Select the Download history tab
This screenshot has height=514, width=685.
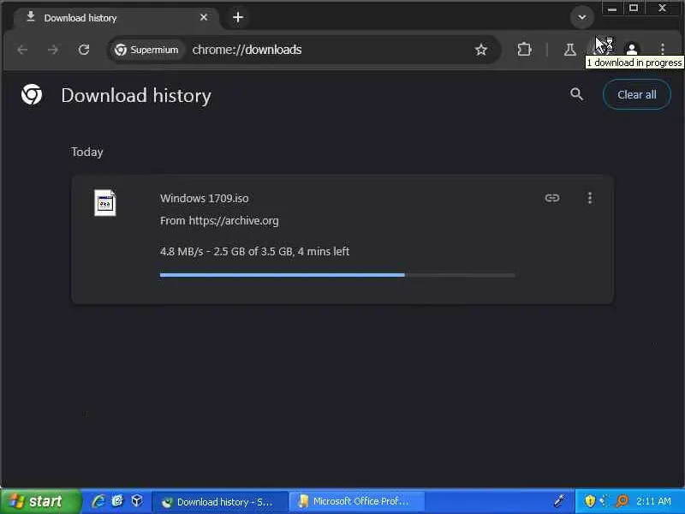(116, 18)
